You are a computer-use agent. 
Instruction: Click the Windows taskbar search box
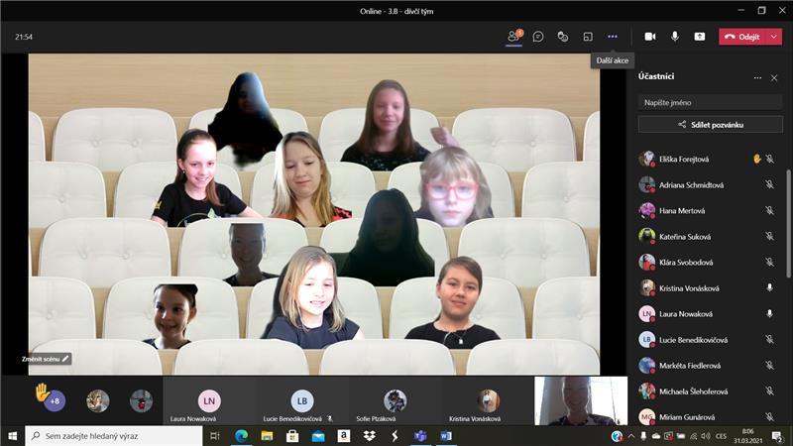(114, 436)
